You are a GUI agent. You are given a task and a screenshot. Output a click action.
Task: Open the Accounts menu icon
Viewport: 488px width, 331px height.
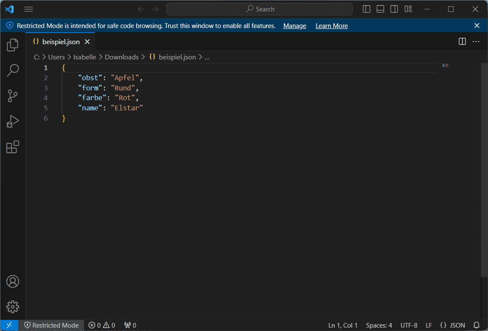pyautogui.click(x=13, y=281)
